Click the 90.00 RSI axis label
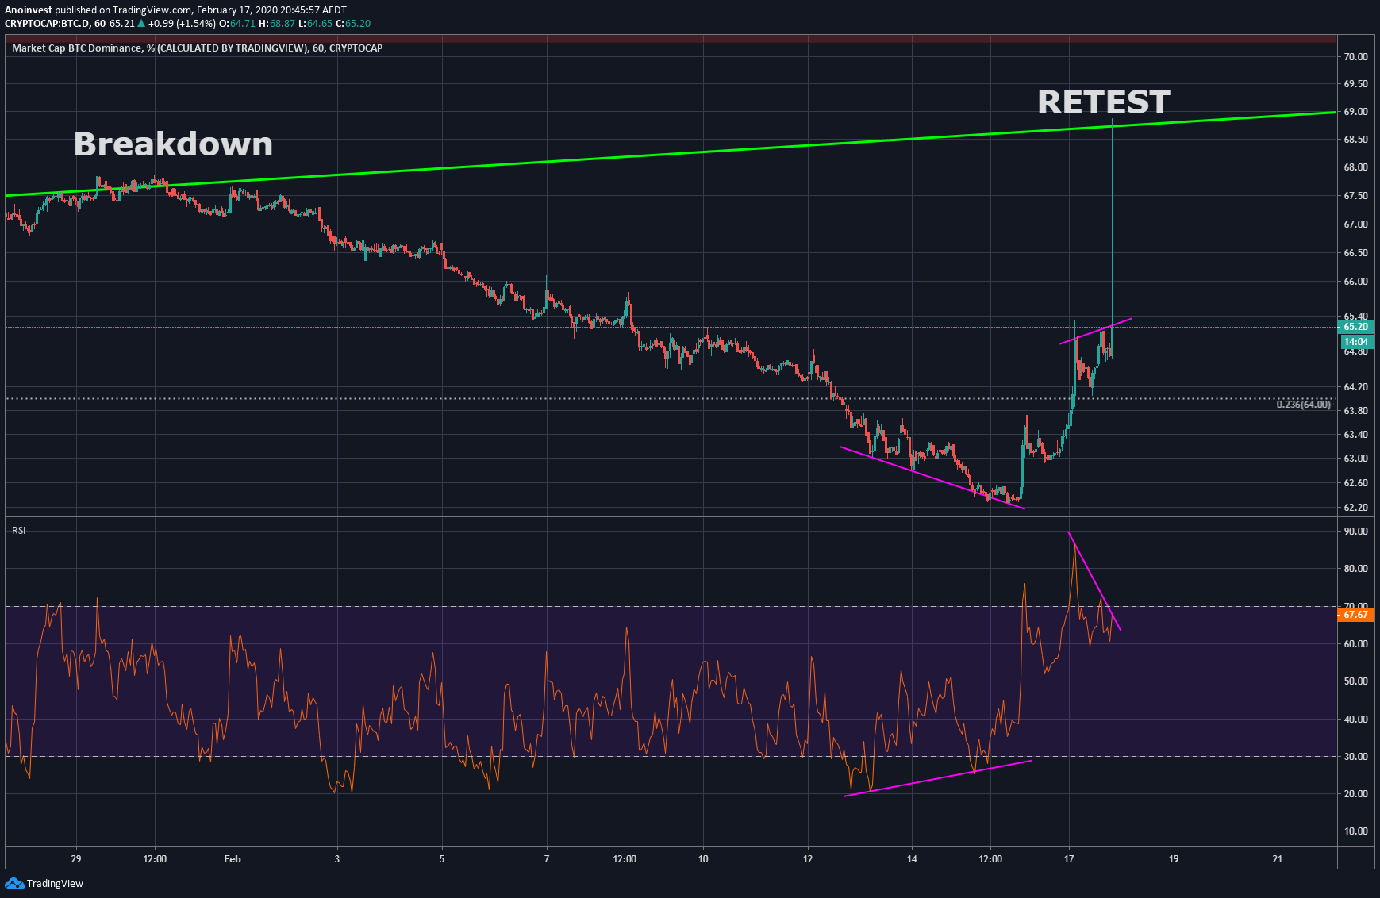This screenshot has width=1380, height=898. pyautogui.click(x=1355, y=532)
